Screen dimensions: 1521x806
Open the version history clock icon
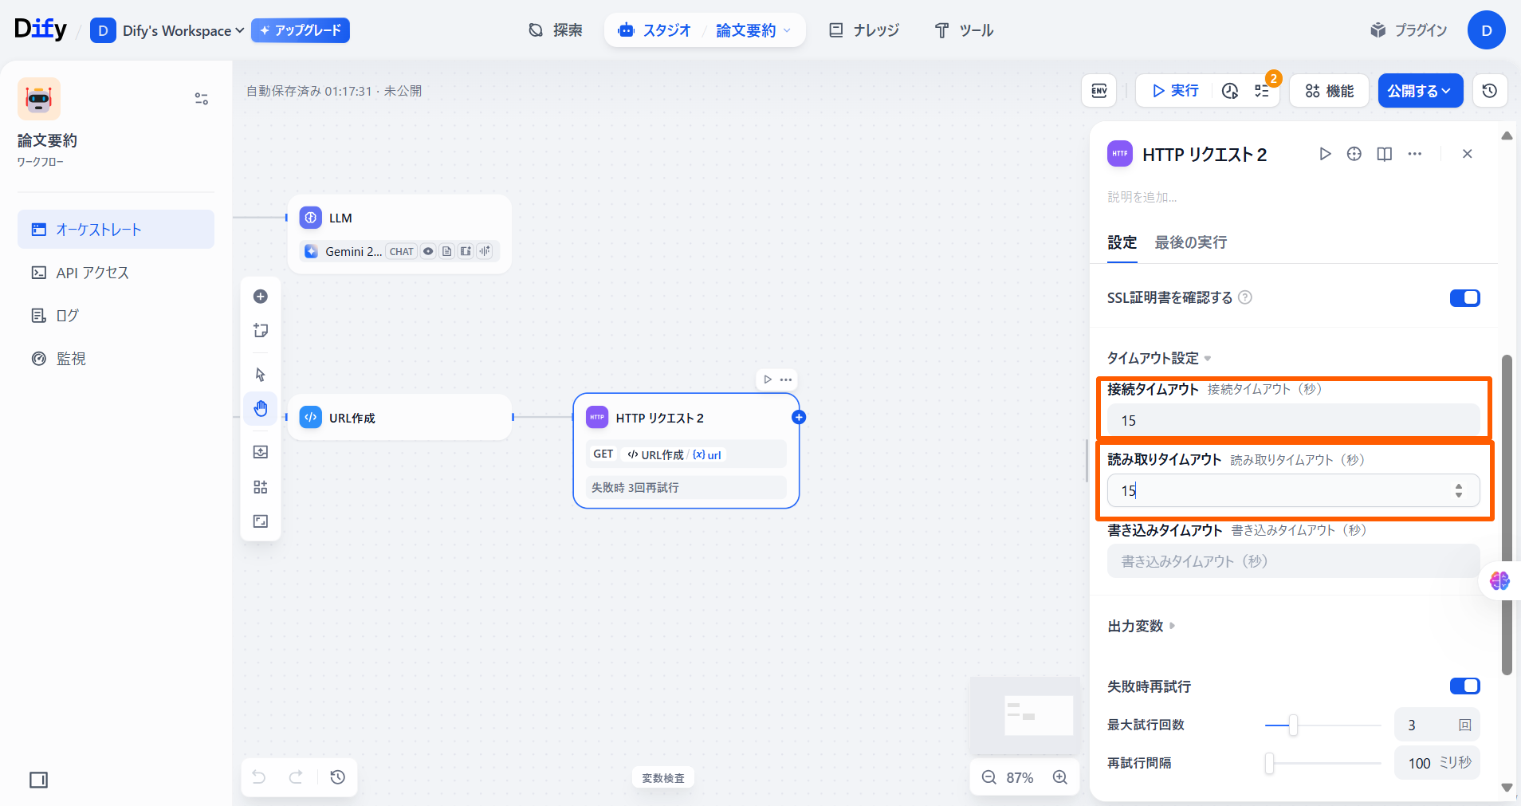pos(1489,91)
